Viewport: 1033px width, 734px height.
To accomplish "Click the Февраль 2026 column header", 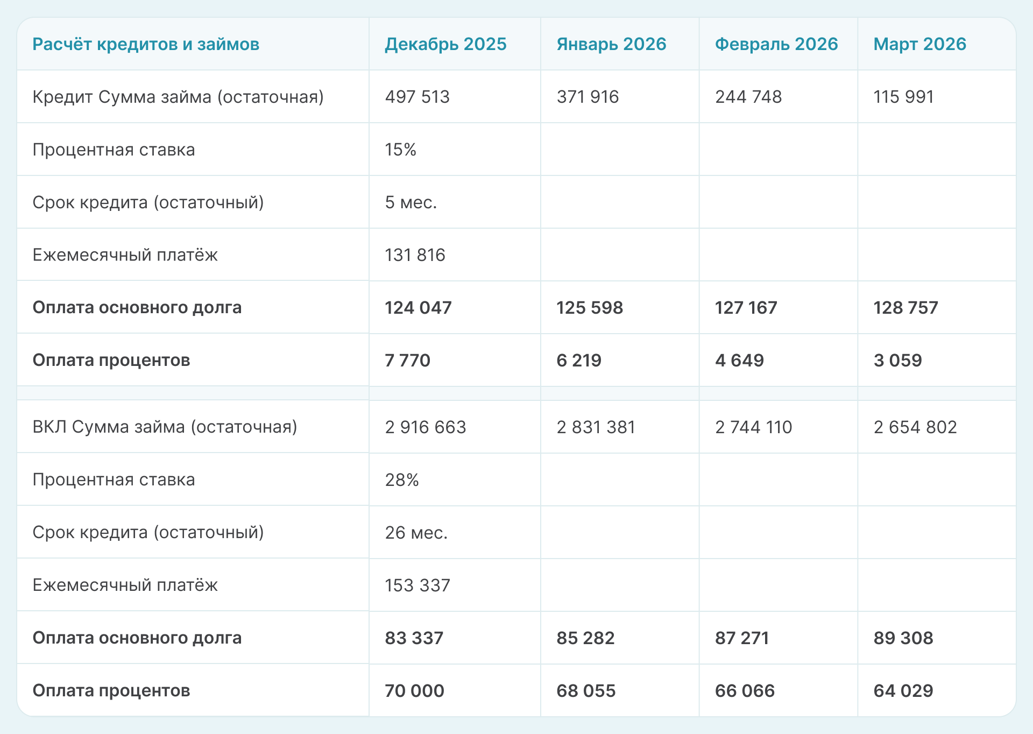I will pyautogui.click(x=776, y=44).
